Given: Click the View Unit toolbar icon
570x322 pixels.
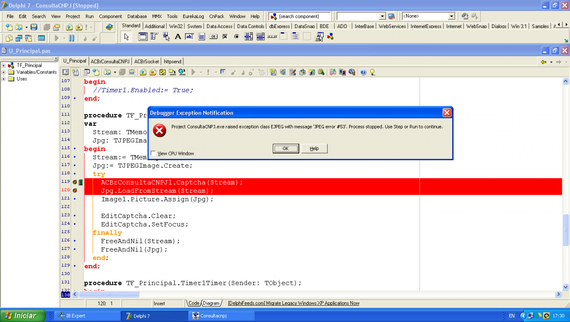Looking at the screenshot, I should pyautogui.click(x=9, y=38).
